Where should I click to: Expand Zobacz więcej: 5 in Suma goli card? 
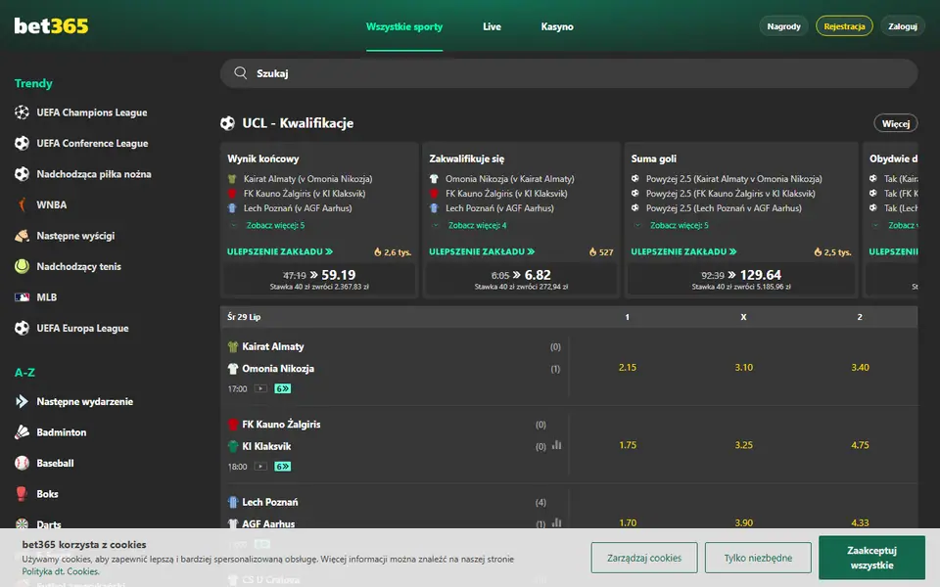(x=680, y=225)
